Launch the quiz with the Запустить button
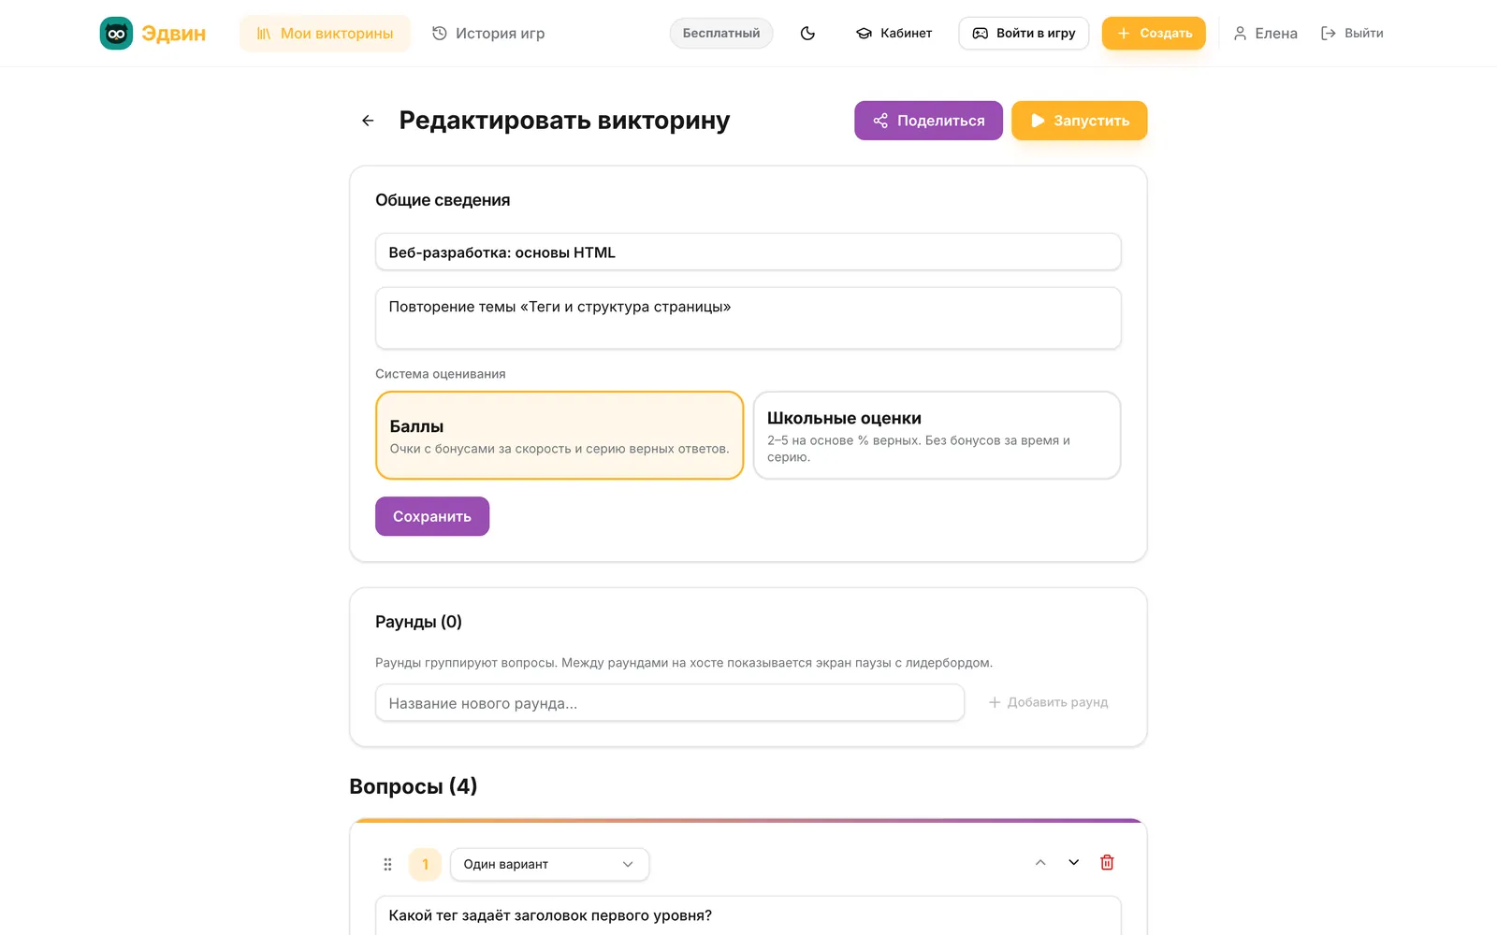The image size is (1497, 935). pos(1080,121)
